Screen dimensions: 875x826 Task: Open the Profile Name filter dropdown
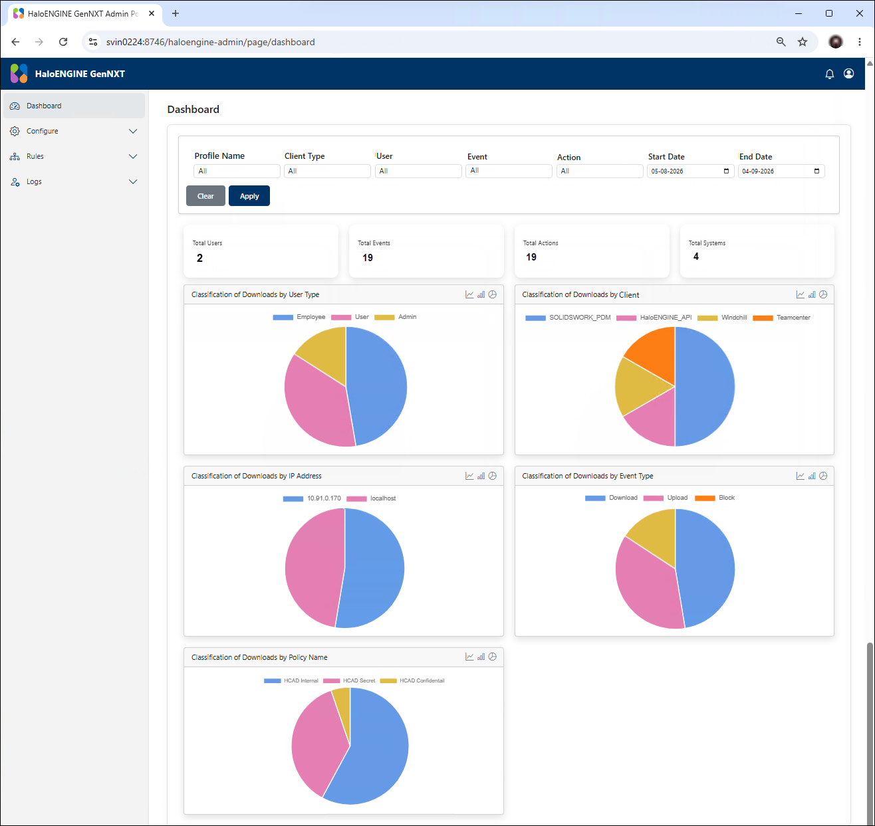point(237,171)
